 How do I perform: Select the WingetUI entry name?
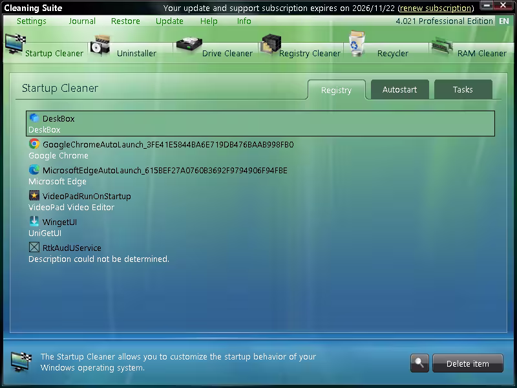pyautogui.click(x=59, y=222)
